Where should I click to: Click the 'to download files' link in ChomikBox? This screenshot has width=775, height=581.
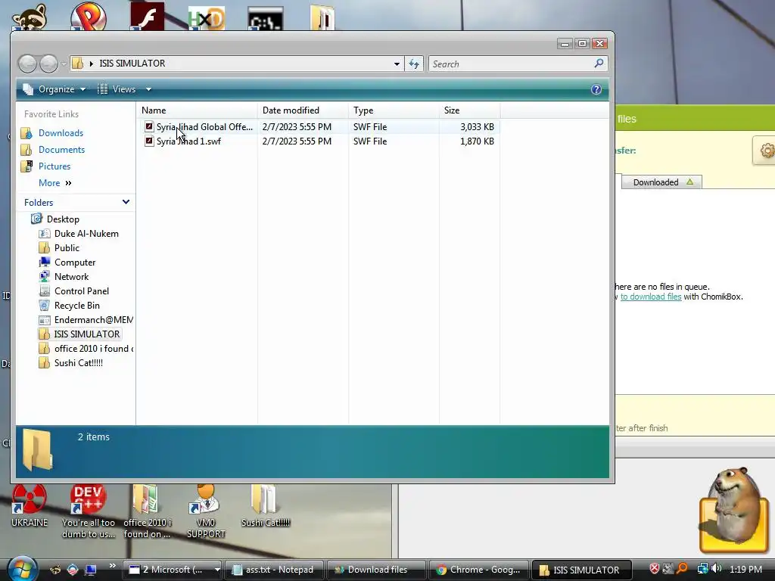[x=651, y=297]
